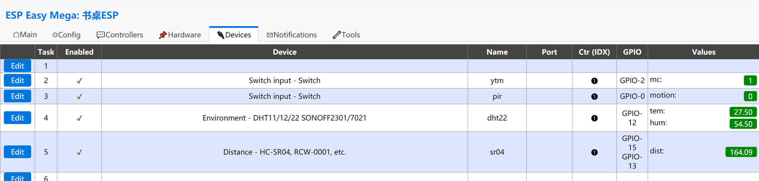Click the controller circle icon for ytm
Image resolution: width=759 pixels, height=181 pixels.
(594, 81)
